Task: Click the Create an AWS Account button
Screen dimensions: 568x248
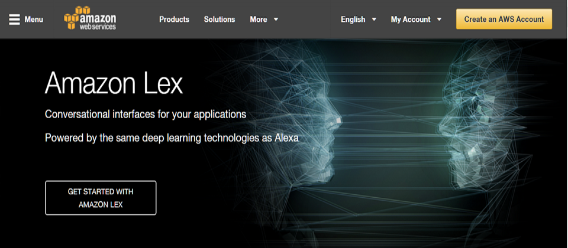Action: (x=504, y=19)
